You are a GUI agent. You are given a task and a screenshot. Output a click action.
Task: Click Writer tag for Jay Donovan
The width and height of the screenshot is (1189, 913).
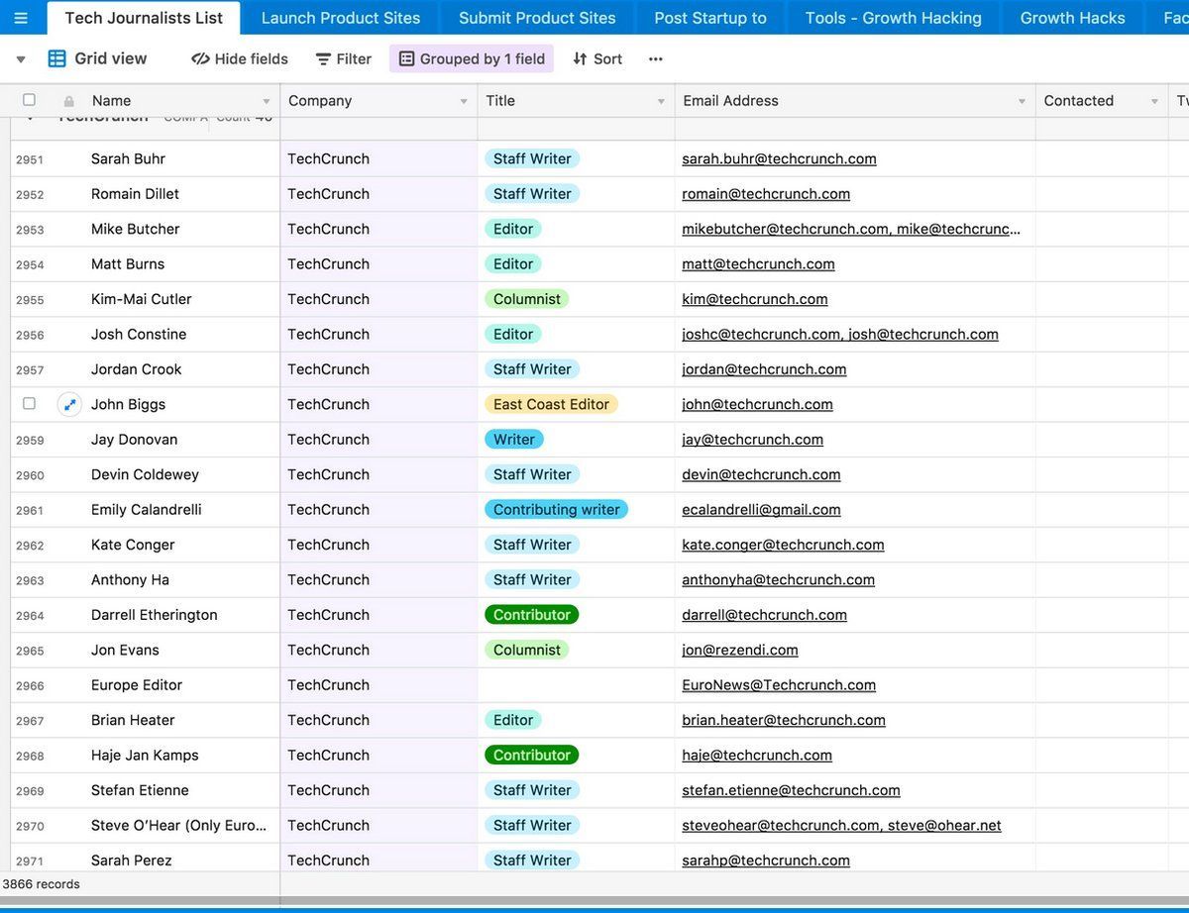coord(513,440)
